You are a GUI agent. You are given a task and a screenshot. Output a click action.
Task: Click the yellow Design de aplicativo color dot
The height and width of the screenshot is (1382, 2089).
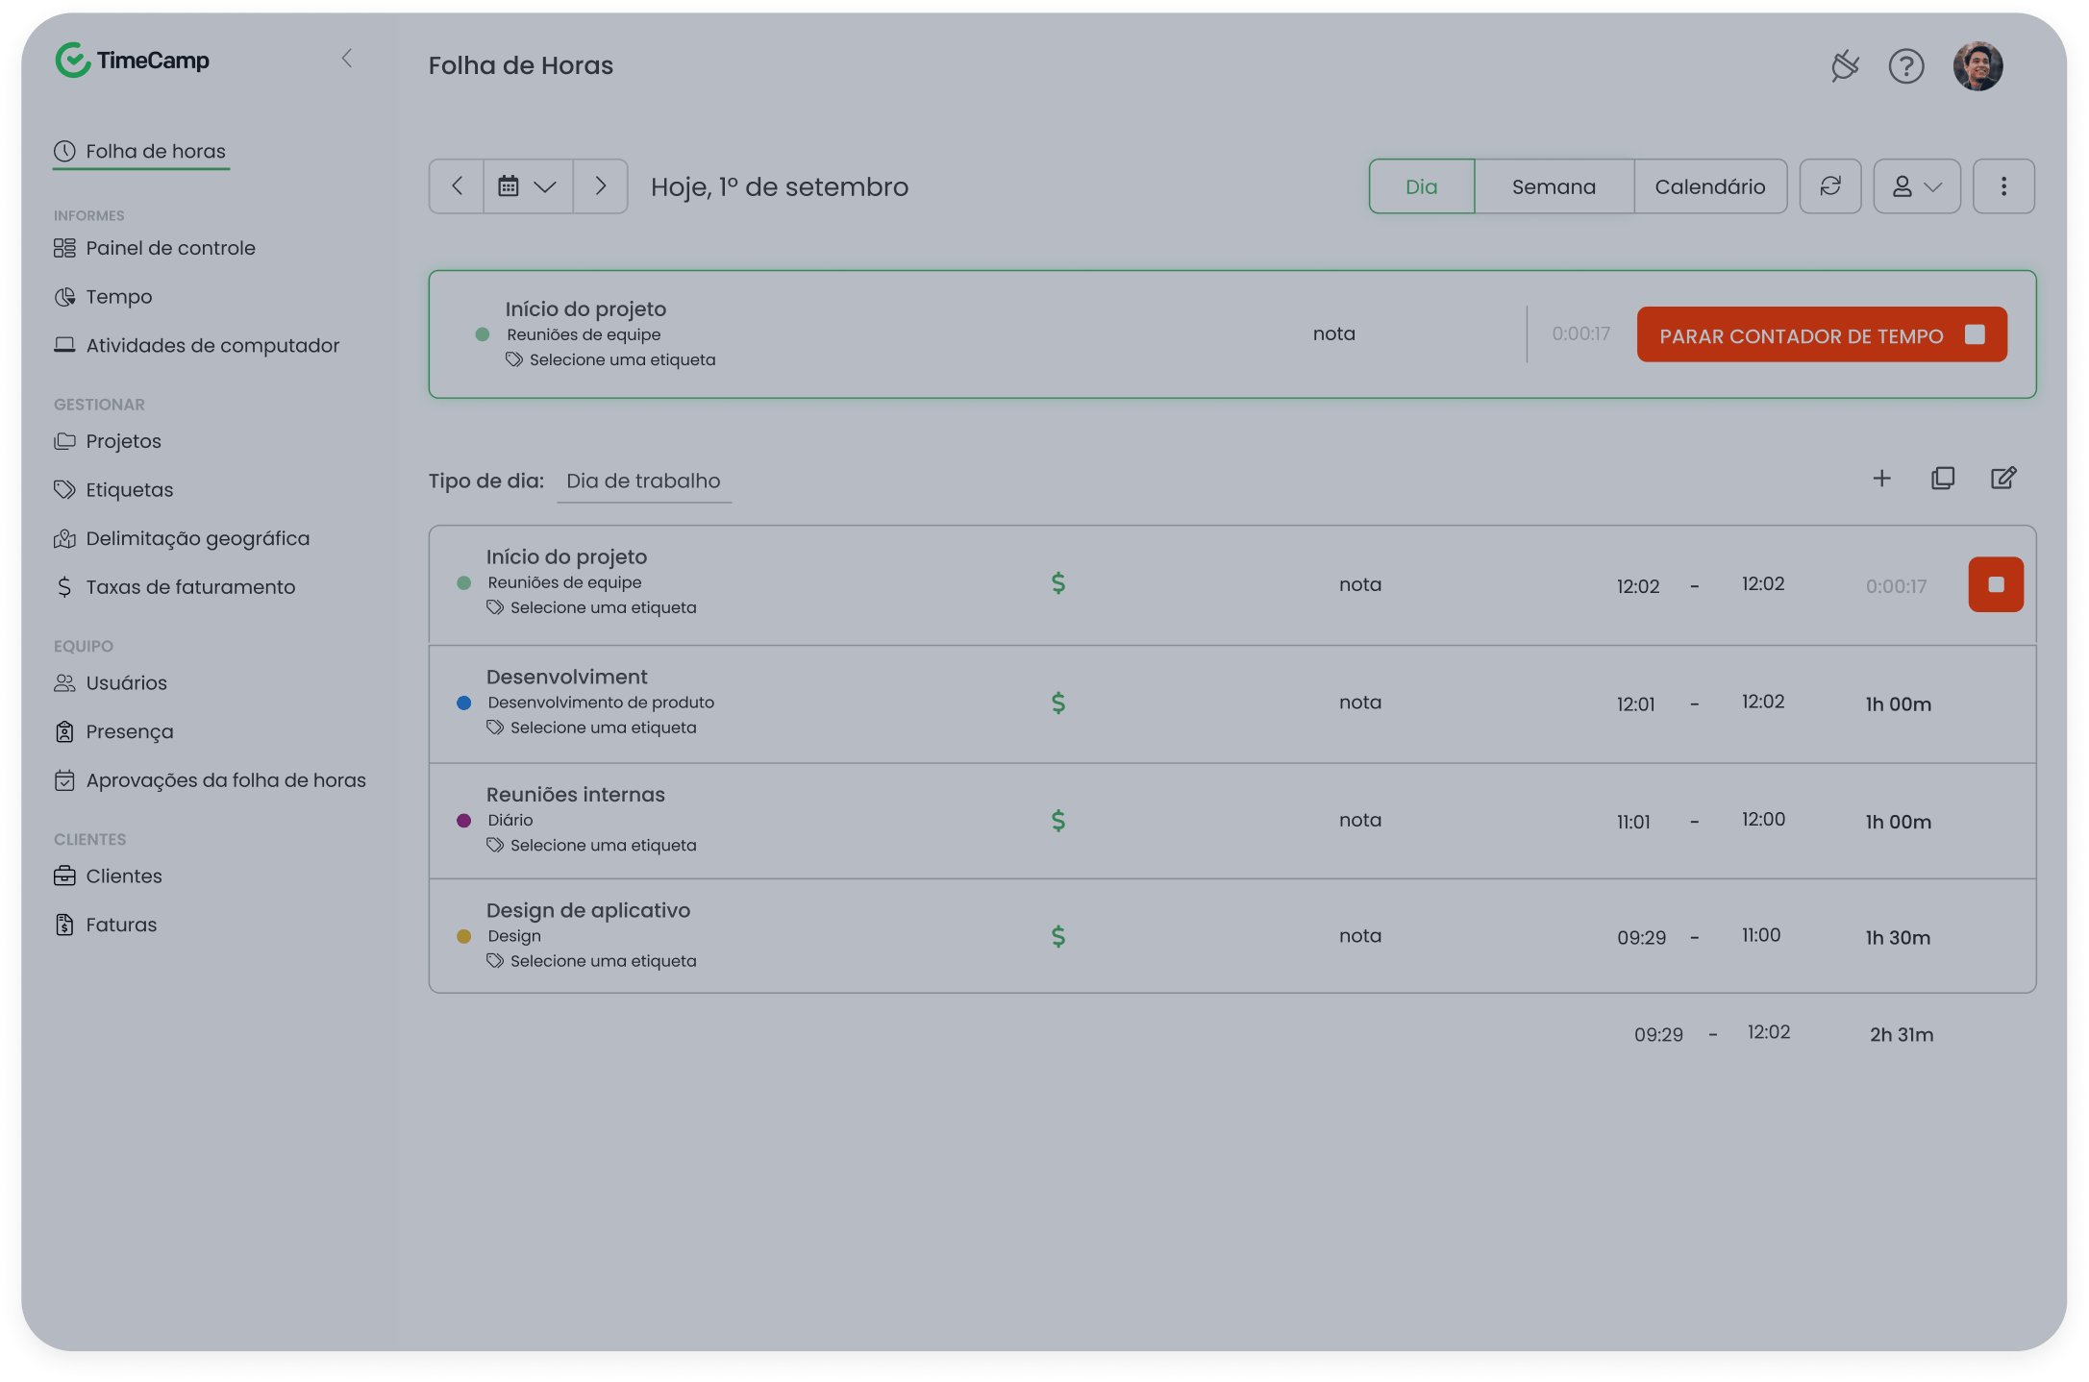coord(463,936)
